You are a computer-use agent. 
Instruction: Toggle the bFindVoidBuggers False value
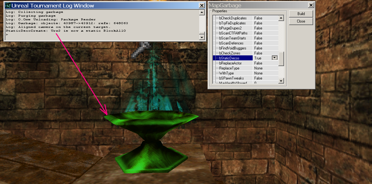click(265, 48)
